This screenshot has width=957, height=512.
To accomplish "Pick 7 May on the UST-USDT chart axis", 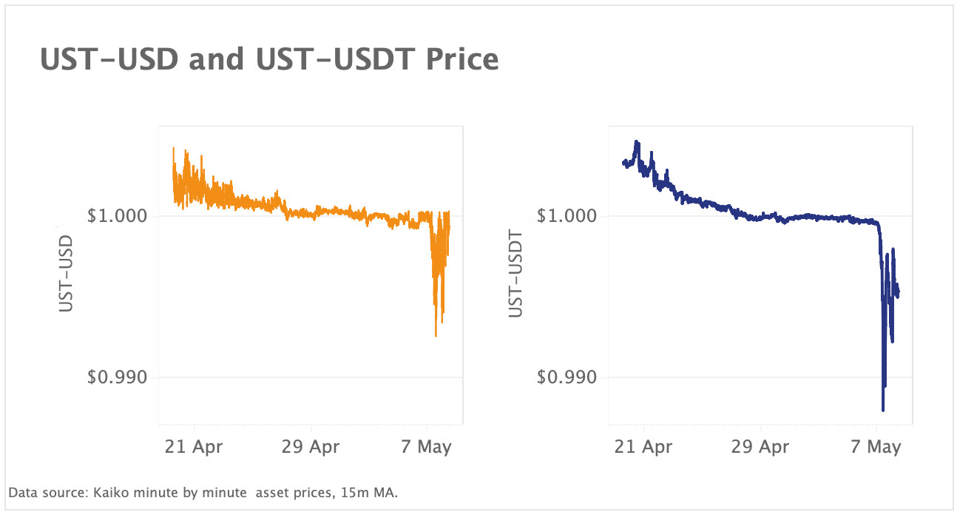I will point(876,447).
